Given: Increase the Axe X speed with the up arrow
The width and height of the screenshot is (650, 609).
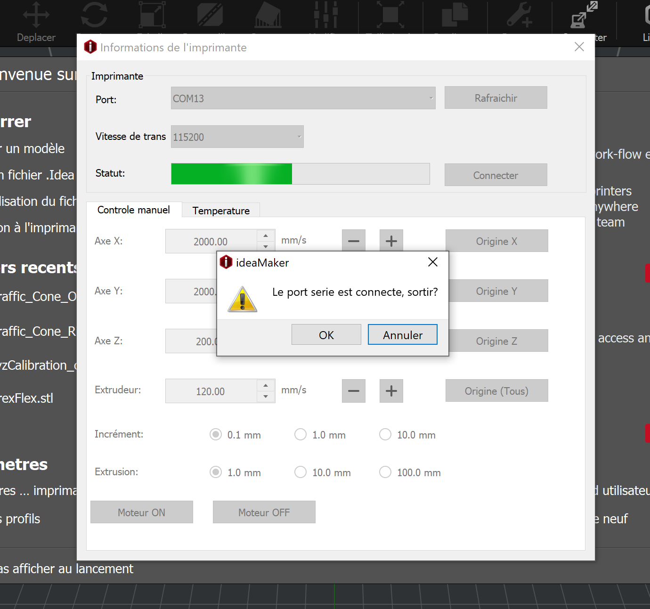Looking at the screenshot, I should pyautogui.click(x=266, y=235).
